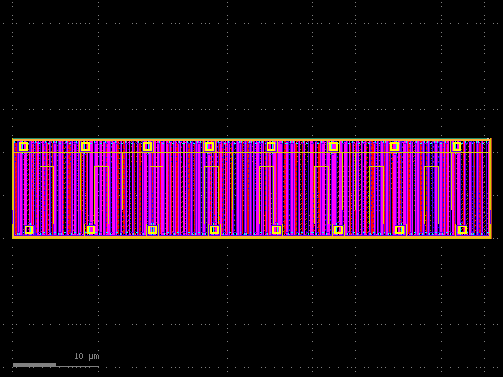
Task: Select the bottom-right corner via array
Action: coord(463,231)
